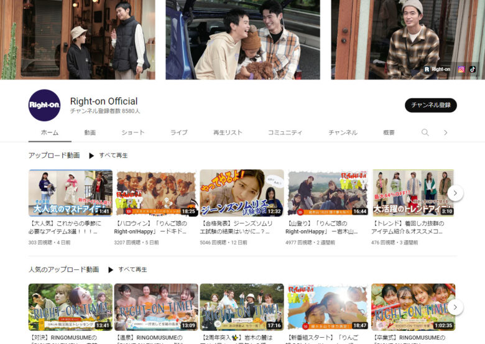Open the 13:41 popular video thumbnail
Image resolution: width=485 pixels, height=344 pixels.
[70, 307]
